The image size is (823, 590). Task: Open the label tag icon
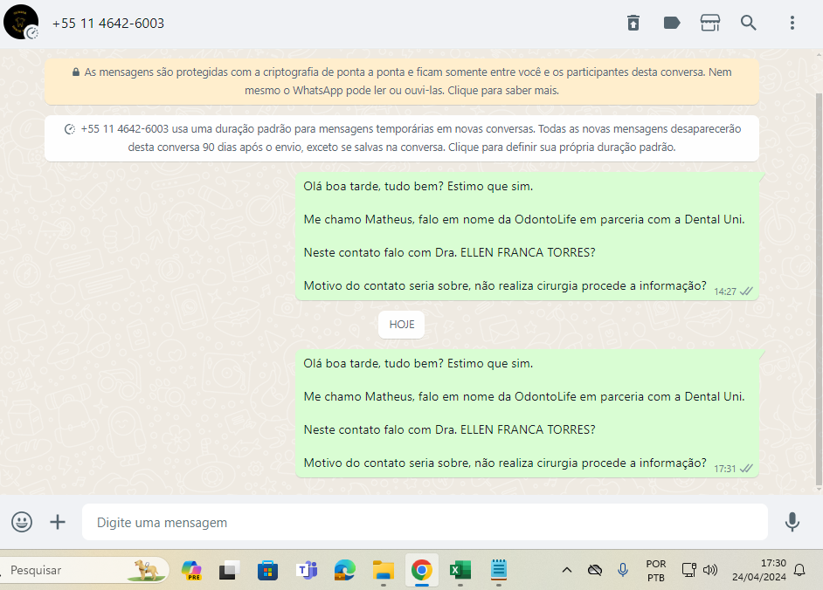(x=672, y=24)
